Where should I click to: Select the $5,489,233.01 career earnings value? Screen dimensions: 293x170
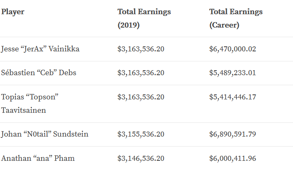point(232,73)
